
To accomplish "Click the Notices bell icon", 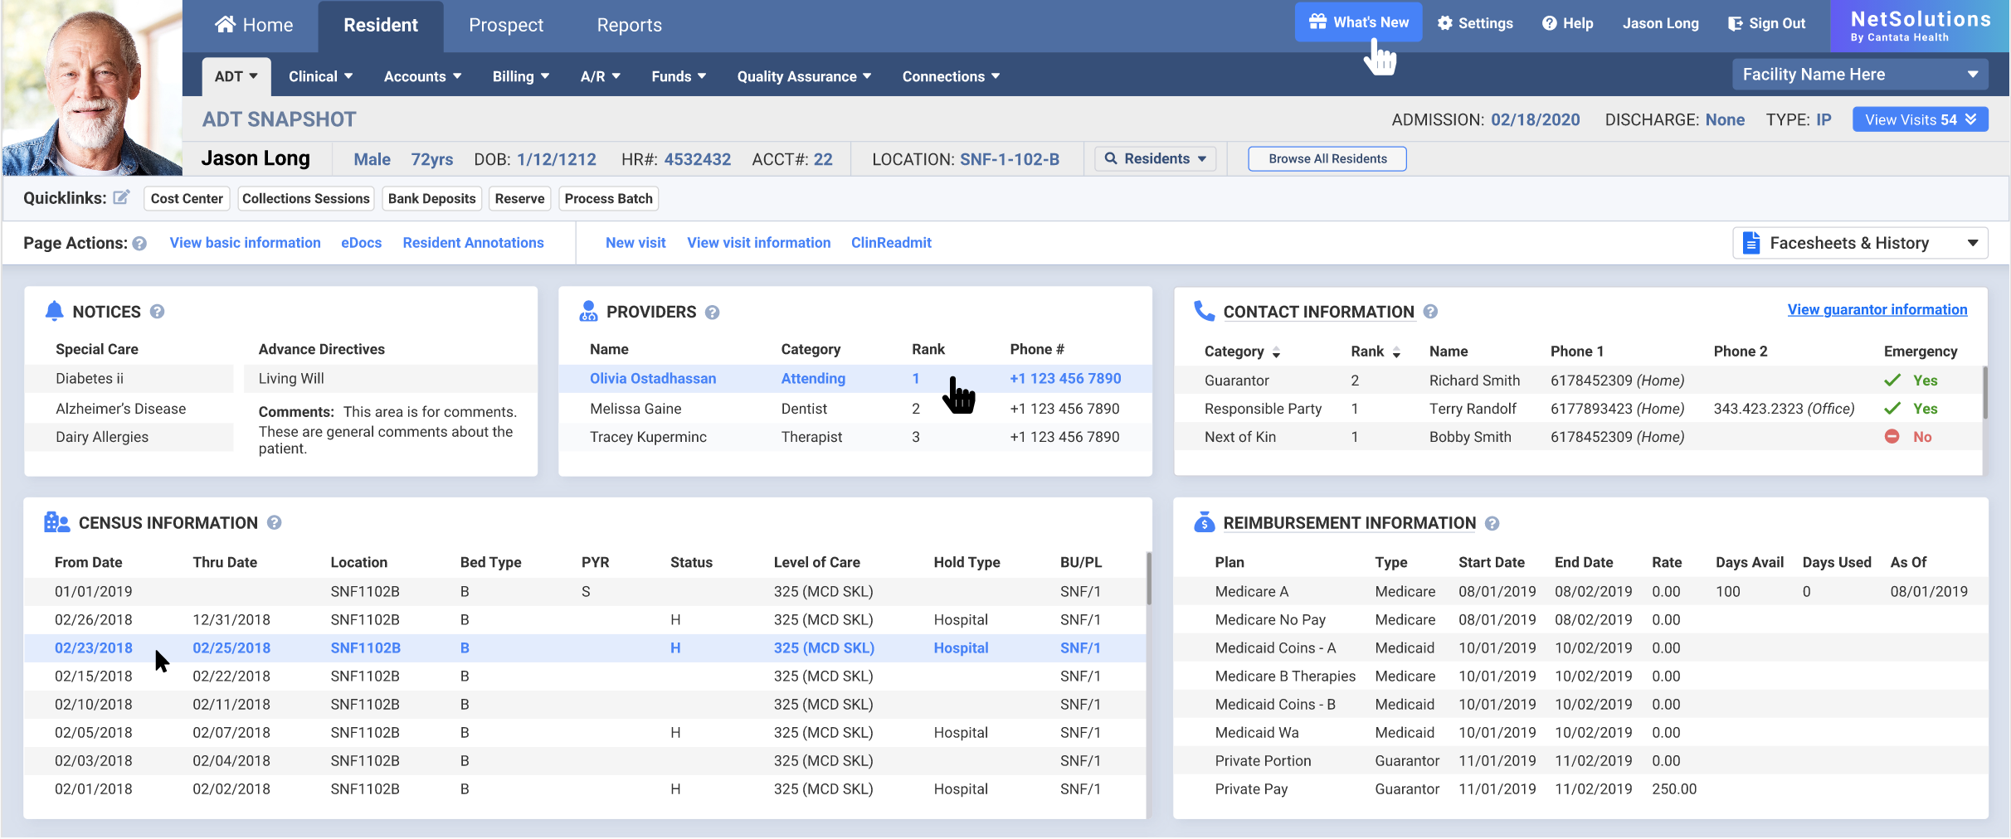I will click(54, 311).
